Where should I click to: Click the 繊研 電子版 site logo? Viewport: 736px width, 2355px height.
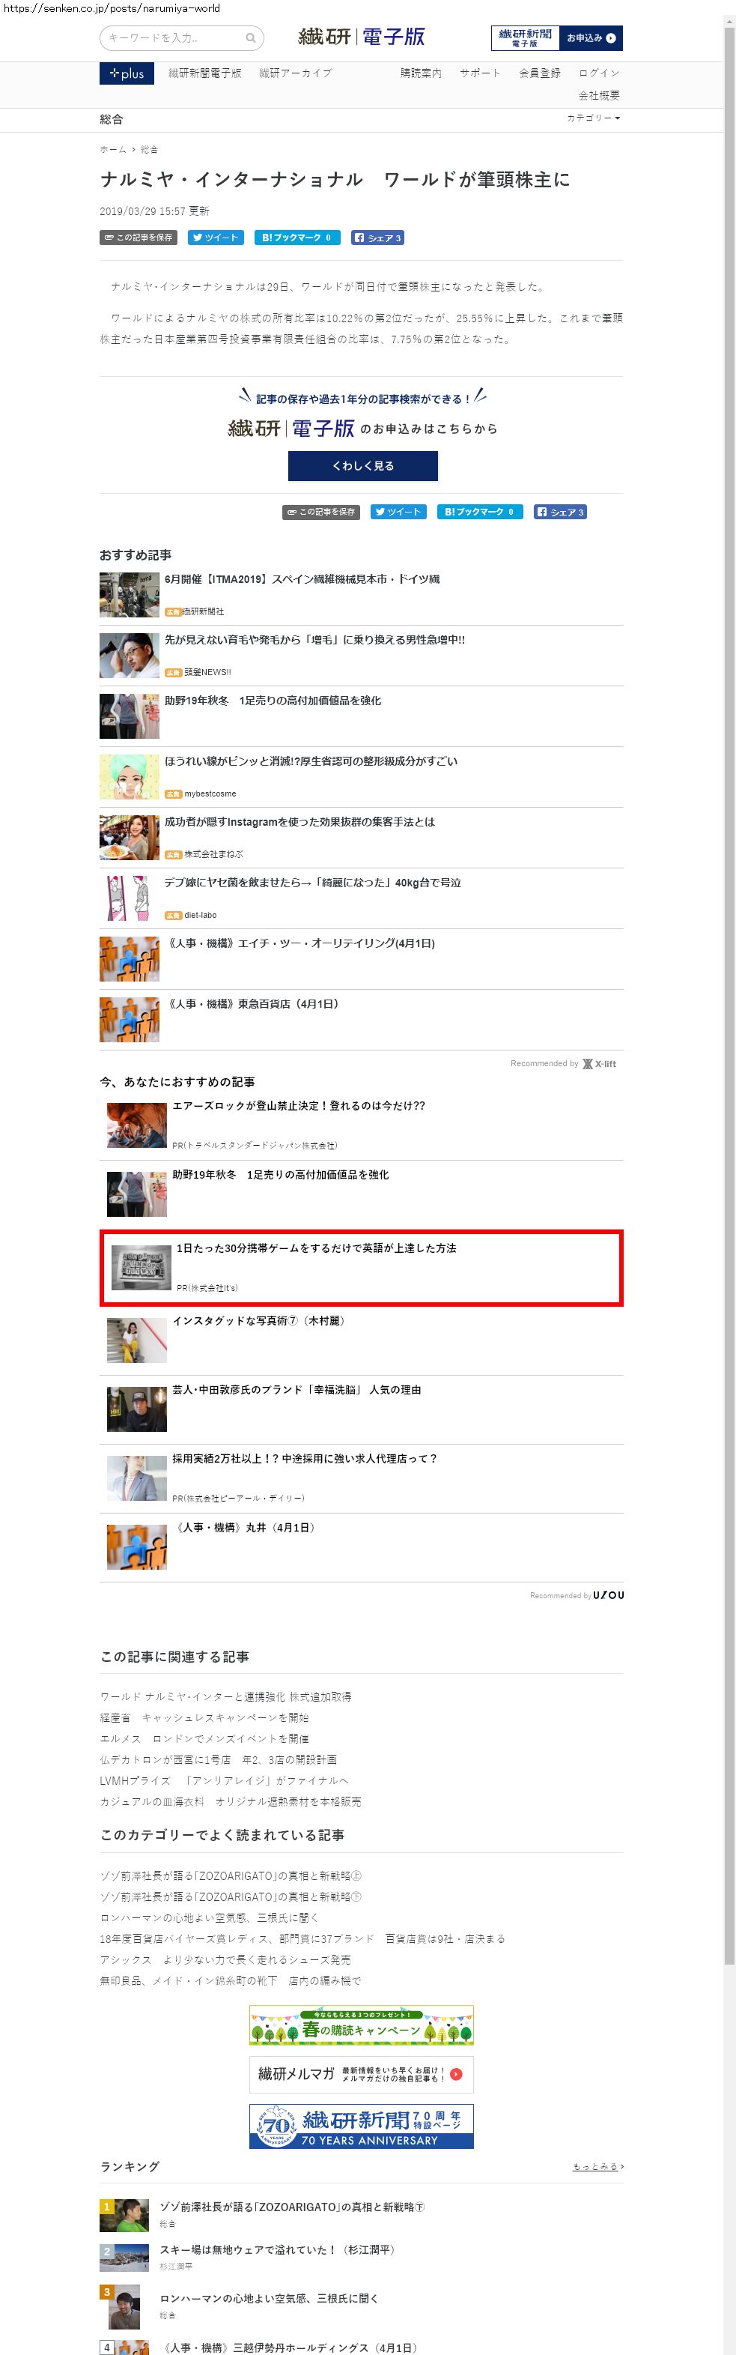(x=362, y=37)
